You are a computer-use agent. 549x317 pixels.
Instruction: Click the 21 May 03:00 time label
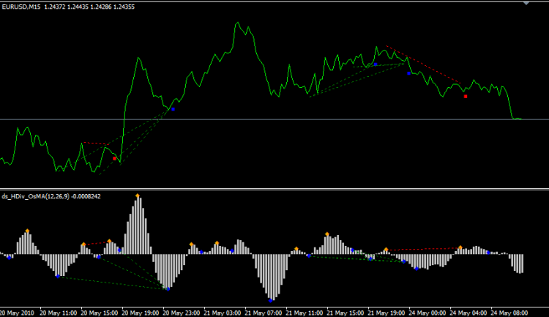223,313
